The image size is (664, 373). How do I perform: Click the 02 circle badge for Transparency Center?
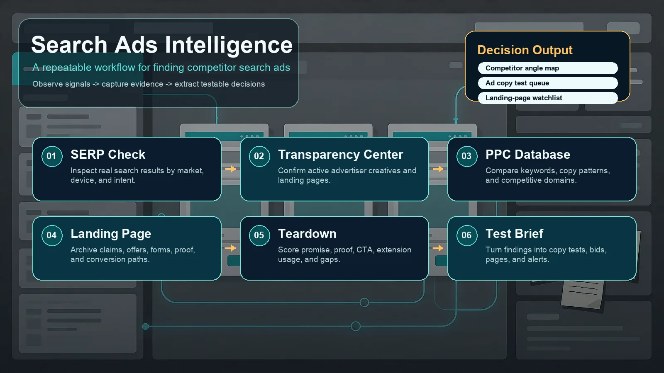(x=259, y=157)
